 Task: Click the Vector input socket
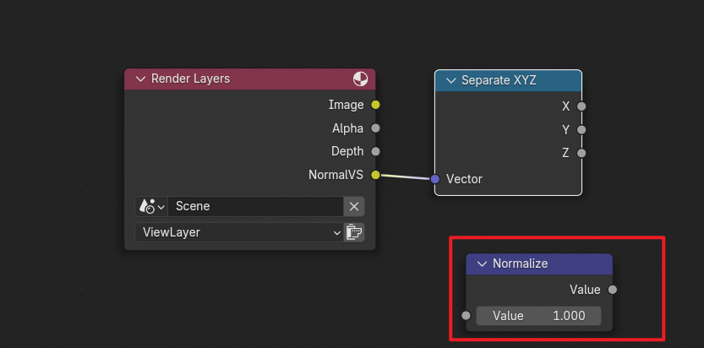435,179
